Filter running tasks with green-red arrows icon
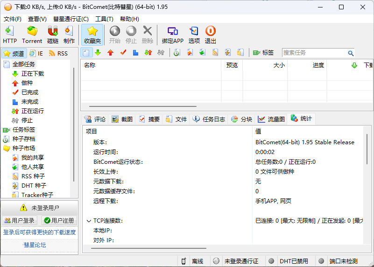 (148, 52)
